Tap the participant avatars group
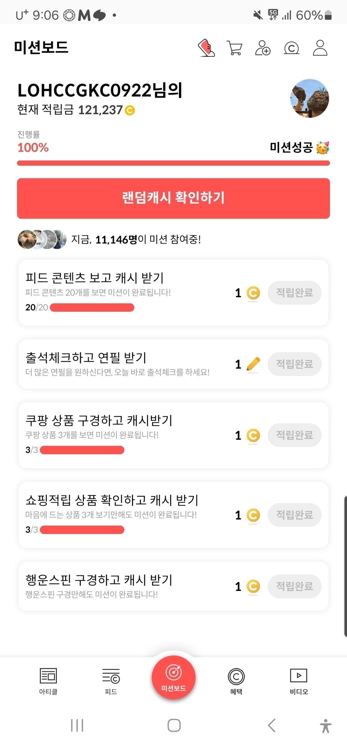347x745 pixels. [x=42, y=239]
